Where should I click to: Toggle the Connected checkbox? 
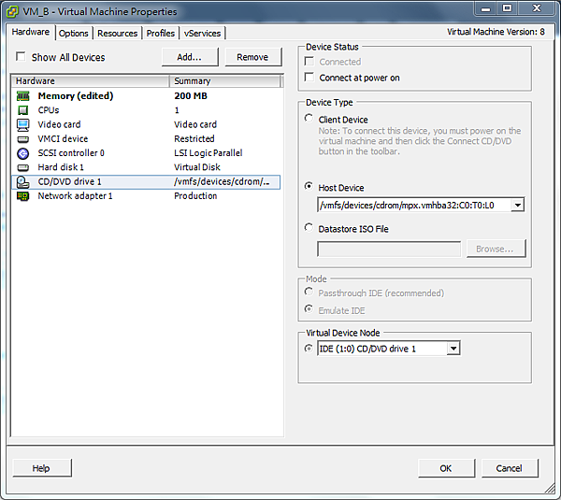pyautogui.click(x=309, y=61)
